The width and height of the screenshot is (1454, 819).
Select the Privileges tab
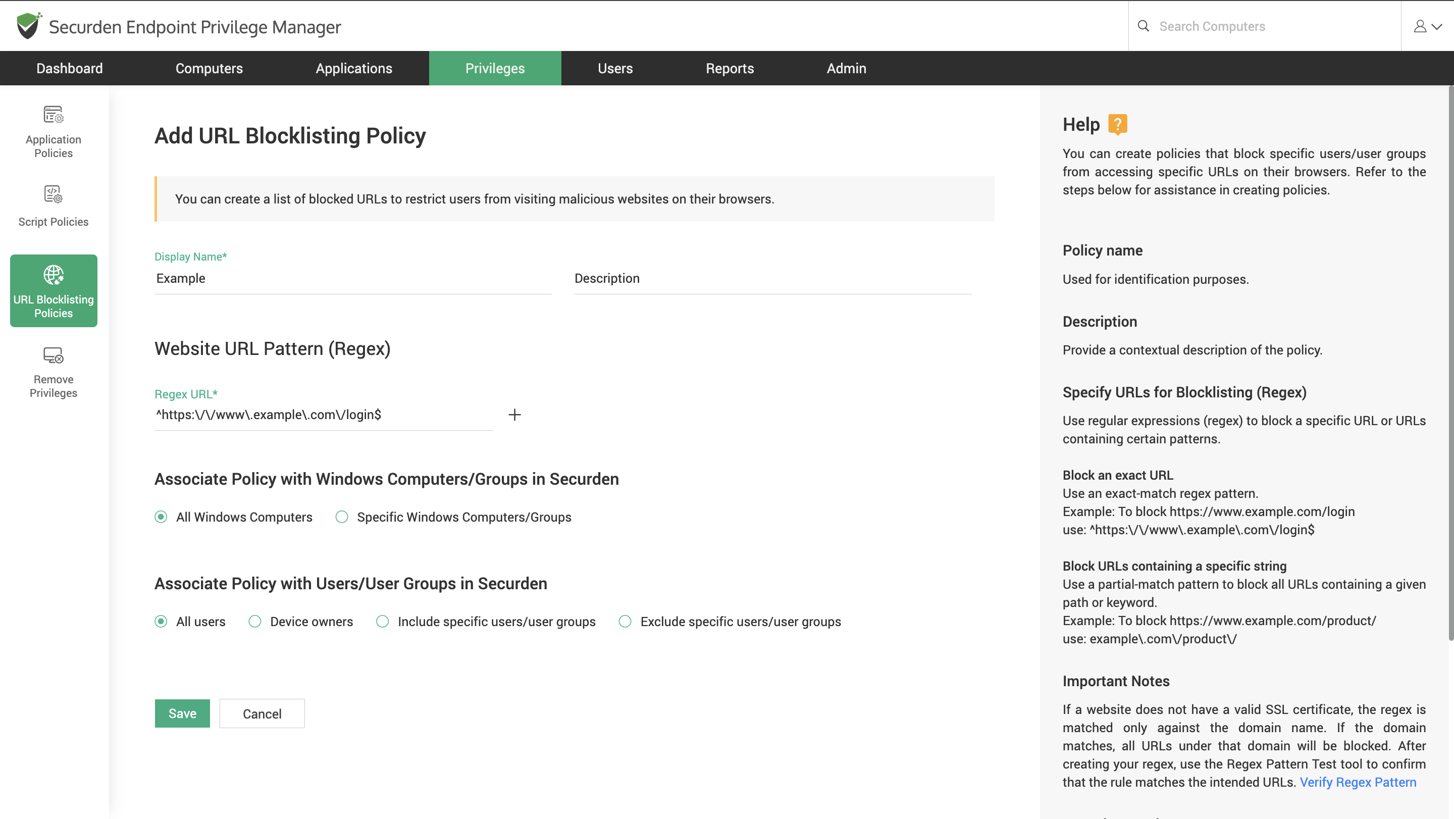(495, 68)
